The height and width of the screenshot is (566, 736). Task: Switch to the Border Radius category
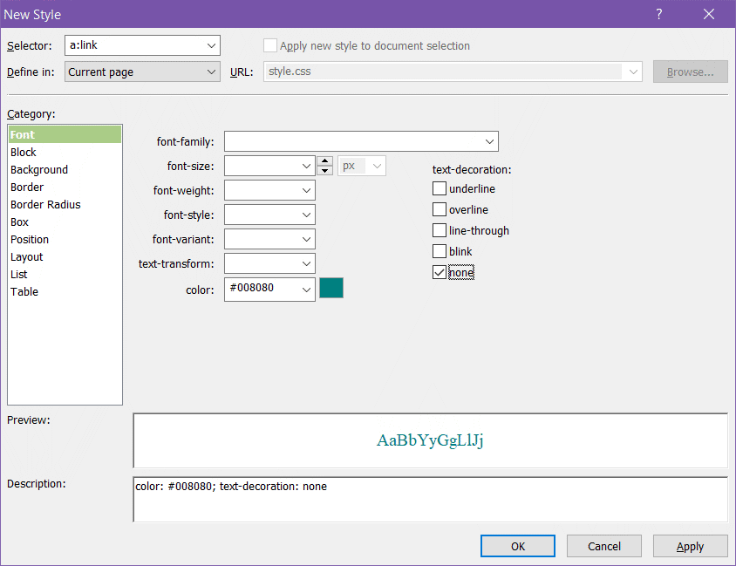pos(45,205)
